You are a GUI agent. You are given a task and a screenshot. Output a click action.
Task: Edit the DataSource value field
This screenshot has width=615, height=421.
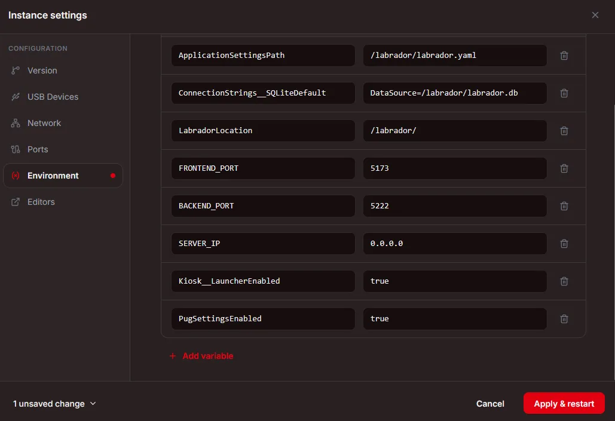point(455,93)
